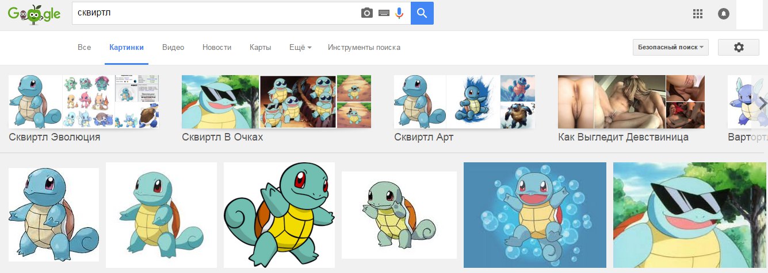Expand the Ещё menu
Screen dimensions: 768x273
(300, 48)
